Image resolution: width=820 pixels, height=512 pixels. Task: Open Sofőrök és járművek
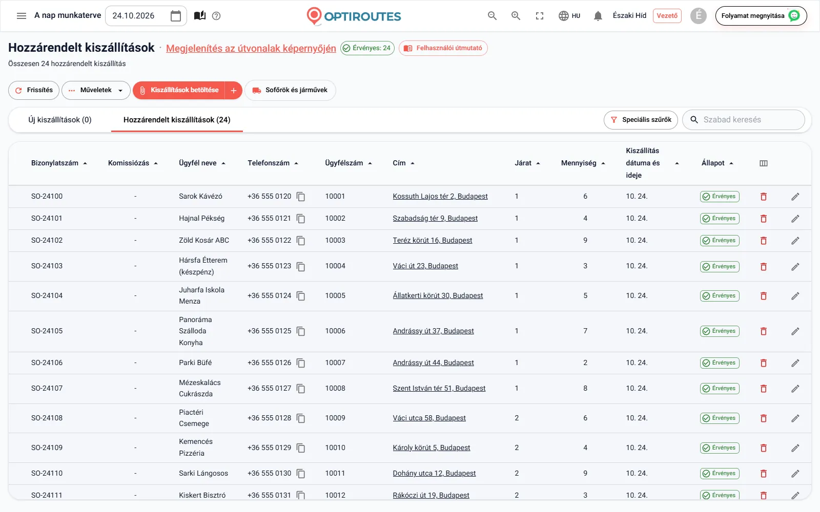coord(290,90)
